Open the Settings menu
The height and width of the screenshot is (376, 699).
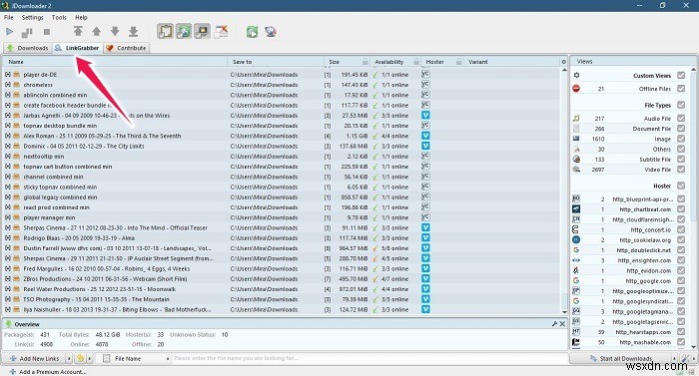33,17
